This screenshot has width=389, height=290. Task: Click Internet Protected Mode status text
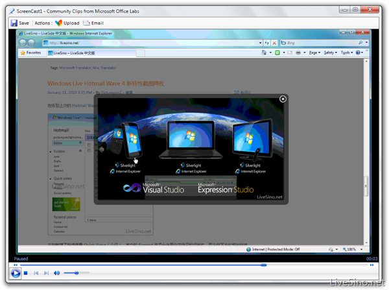276,249
